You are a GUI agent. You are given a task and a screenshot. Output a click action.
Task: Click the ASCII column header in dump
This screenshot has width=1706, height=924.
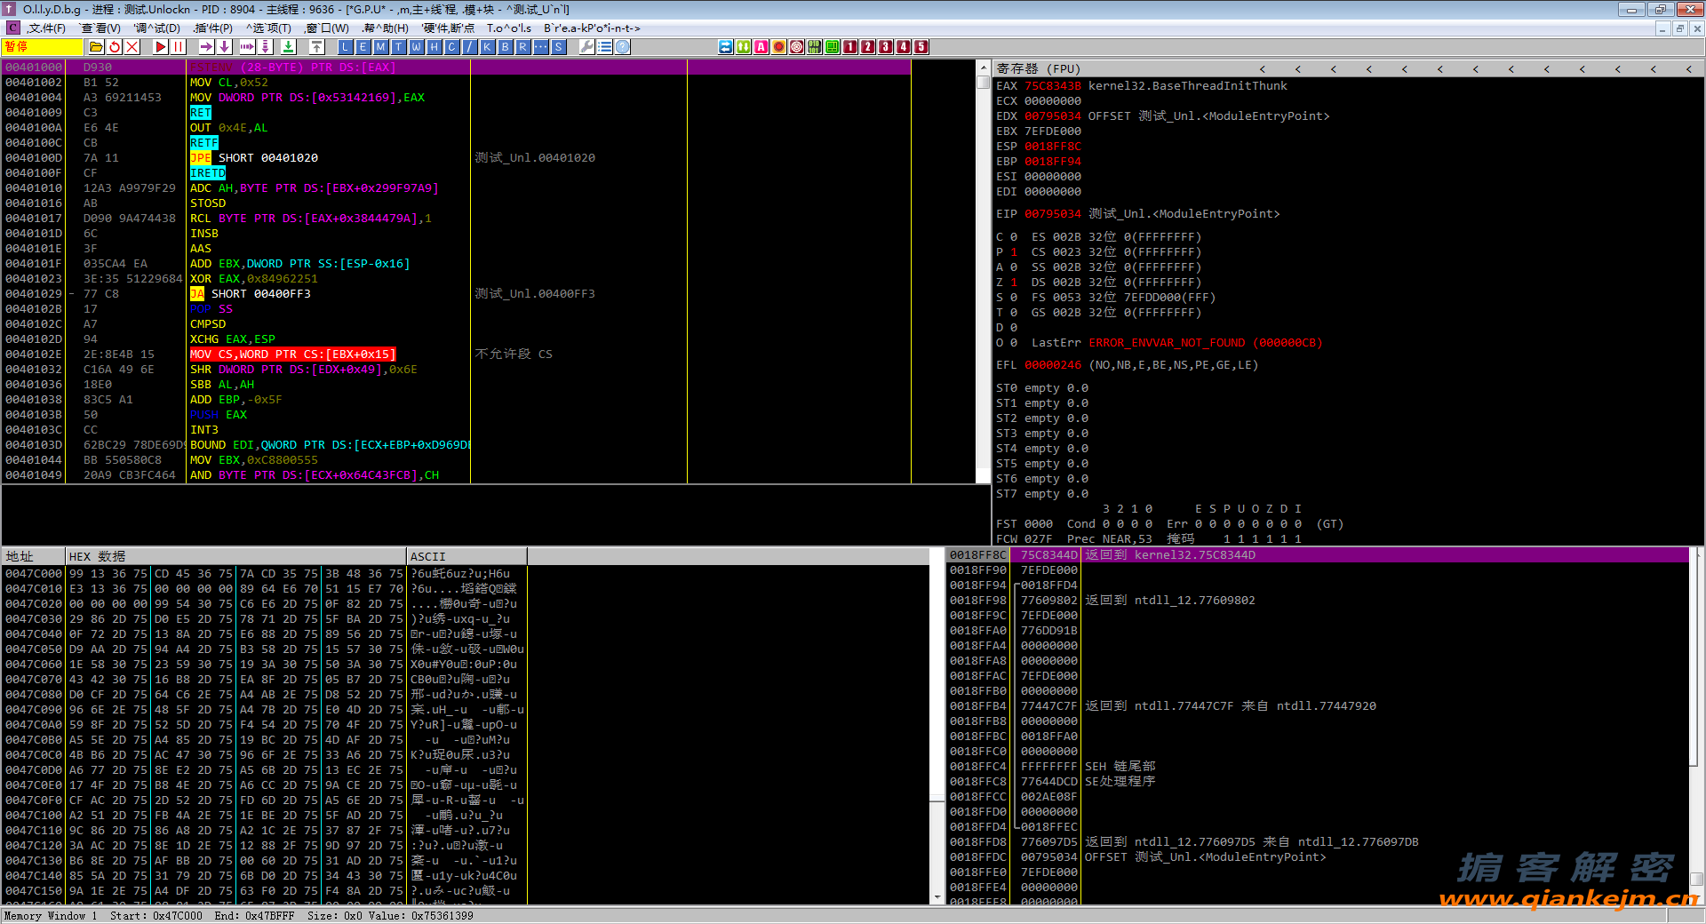[466, 556]
